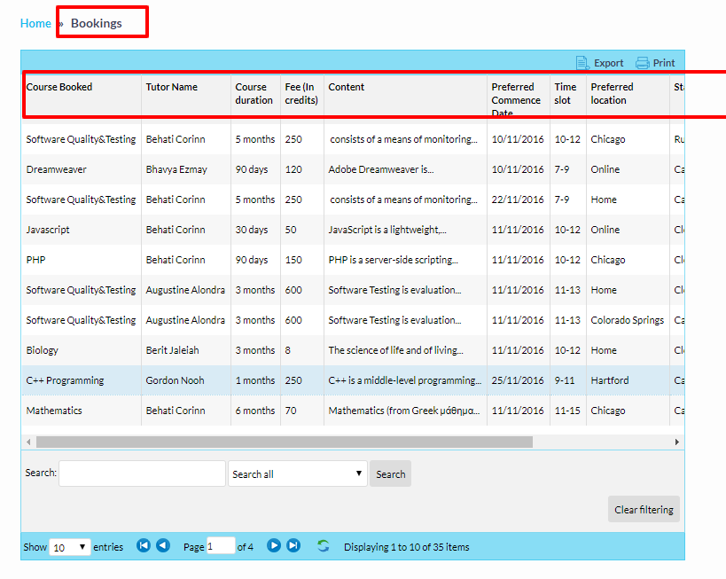Click the horizontal scrollbar left arrow

pyautogui.click(x=28, y=442)
